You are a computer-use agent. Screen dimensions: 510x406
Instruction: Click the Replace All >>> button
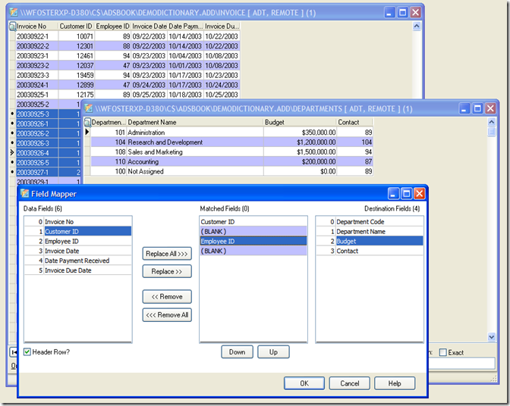pos(167,254)
